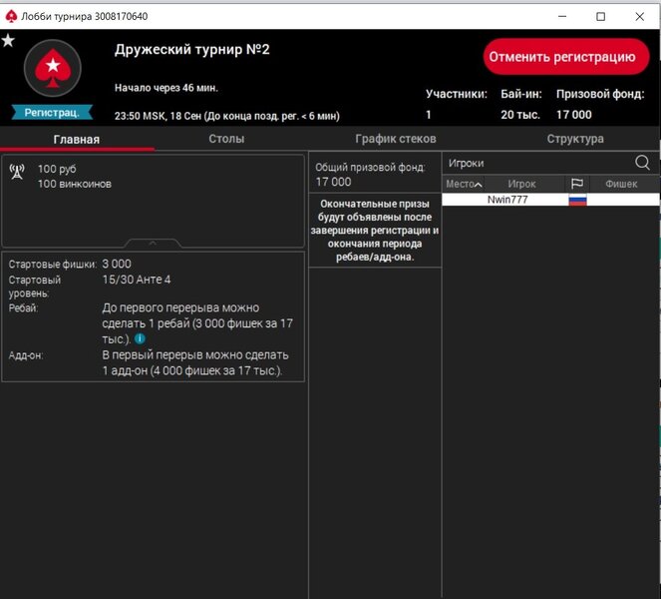Viewport: 661px width, 599px height.
Task: Click the Регистрац. status badge
Action: (52, 112)
